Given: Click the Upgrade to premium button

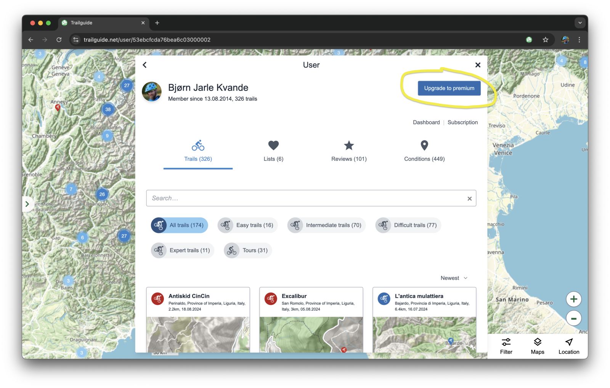Looking at the screenshot, I should click(449, 88).
